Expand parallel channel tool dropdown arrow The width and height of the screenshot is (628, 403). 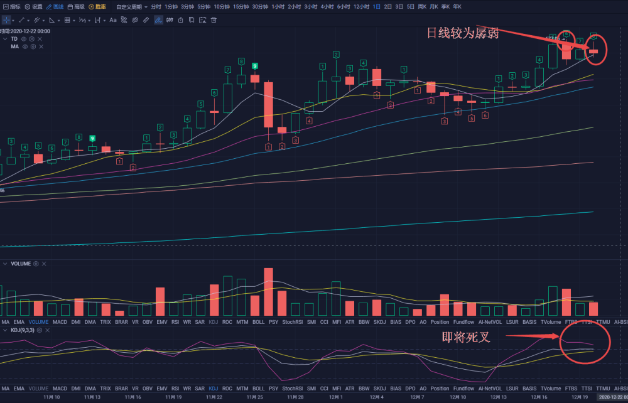pos(44,21)
